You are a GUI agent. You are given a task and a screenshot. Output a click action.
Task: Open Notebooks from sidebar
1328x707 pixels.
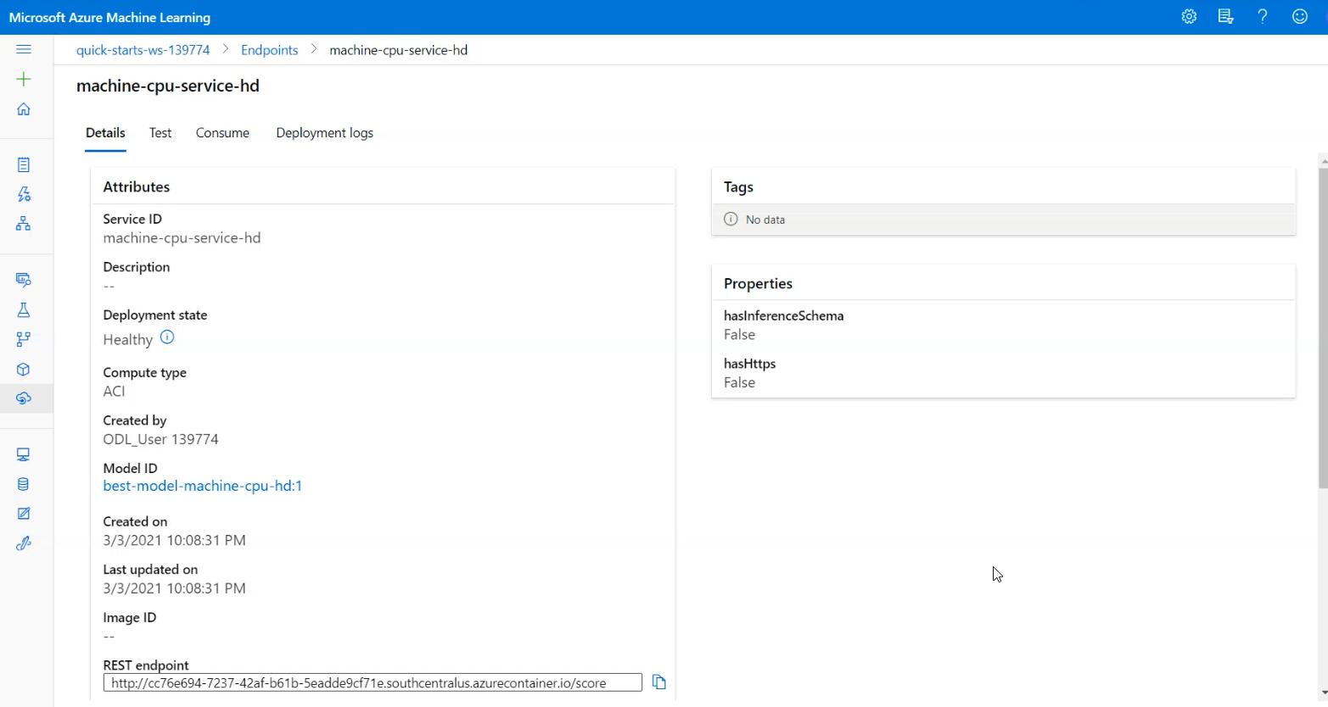pos(24,164)
